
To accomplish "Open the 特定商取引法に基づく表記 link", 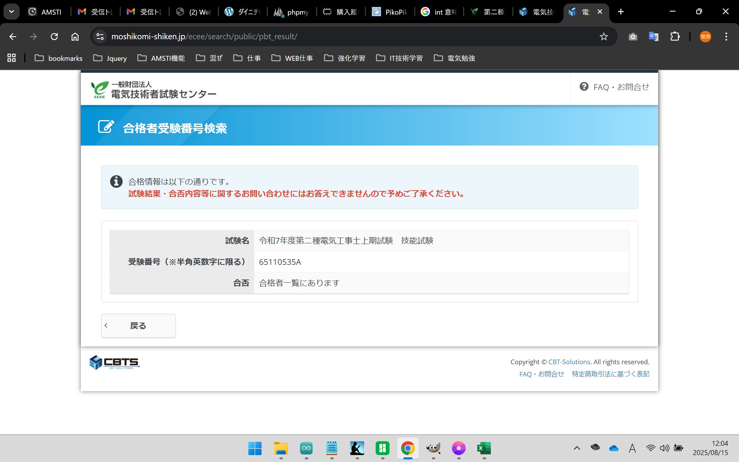I will pyautogui.click(x=610, y=374).
